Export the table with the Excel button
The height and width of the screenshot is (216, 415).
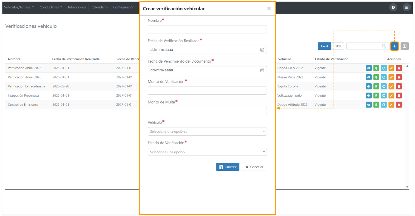(x=325, y=46)
